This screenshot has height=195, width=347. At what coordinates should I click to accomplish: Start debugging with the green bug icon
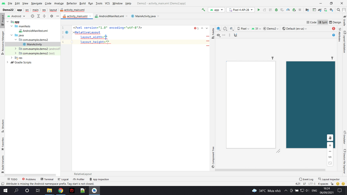click(x=277, y=9)
